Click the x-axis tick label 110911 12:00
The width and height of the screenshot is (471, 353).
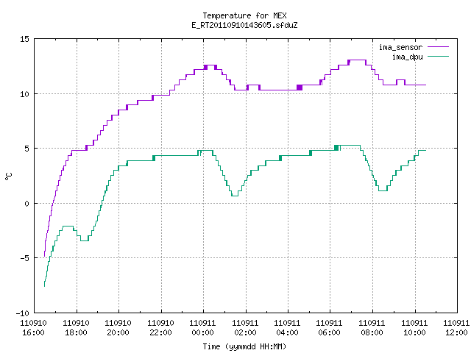456,328
